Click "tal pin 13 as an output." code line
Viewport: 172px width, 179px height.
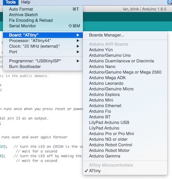24,118
